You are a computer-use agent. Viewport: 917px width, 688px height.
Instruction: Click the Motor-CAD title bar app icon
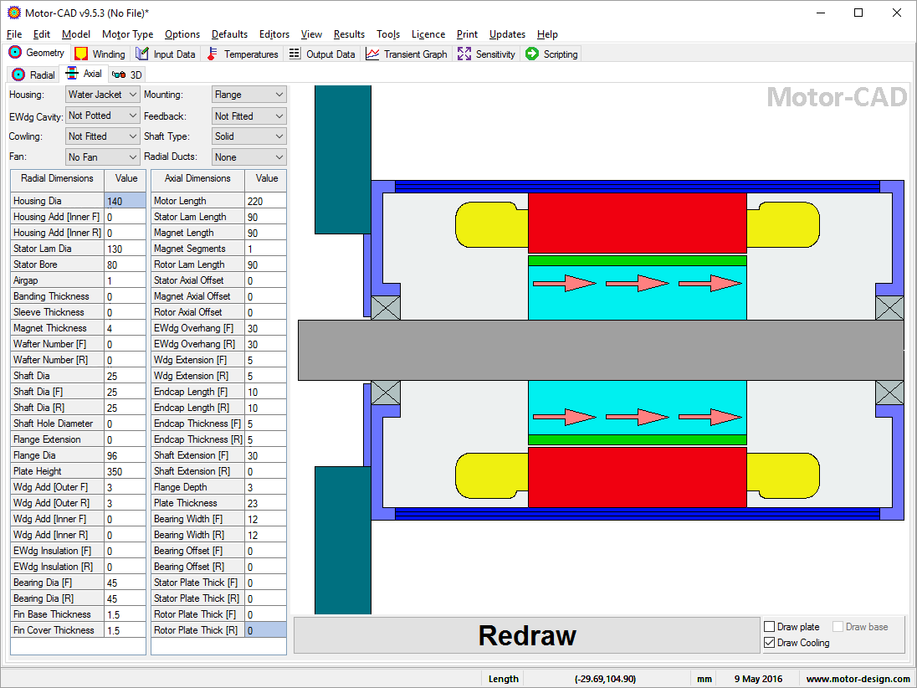click(13, 13)
